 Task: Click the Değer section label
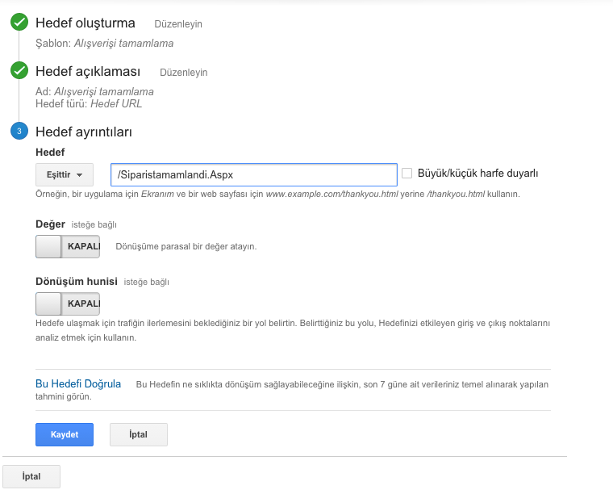coord(51,224)
